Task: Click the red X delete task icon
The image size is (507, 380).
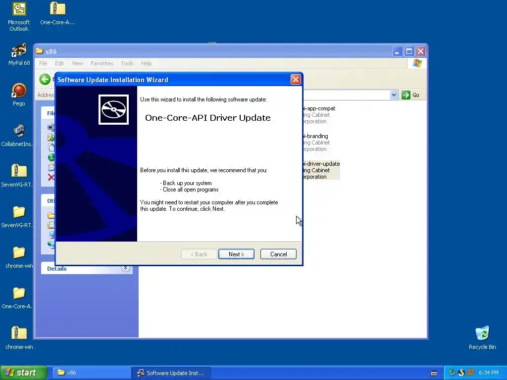Action: (x=51, y=177)
